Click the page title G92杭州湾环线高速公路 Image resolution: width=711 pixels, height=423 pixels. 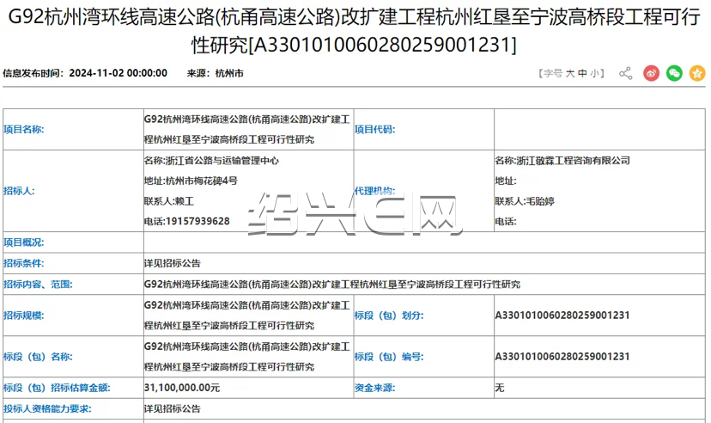click(354, 31)
